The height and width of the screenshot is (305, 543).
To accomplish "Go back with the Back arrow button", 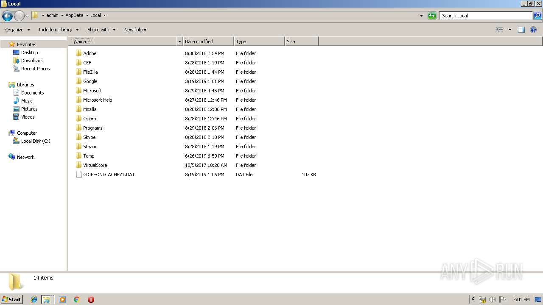I will (7, 16).
